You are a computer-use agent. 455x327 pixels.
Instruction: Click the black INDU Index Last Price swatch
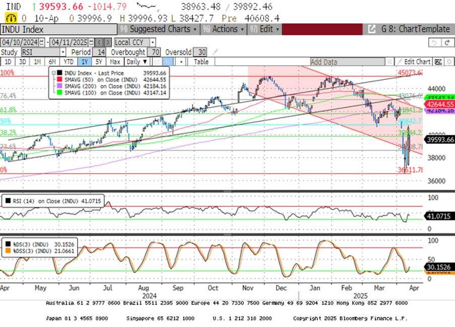60,73
